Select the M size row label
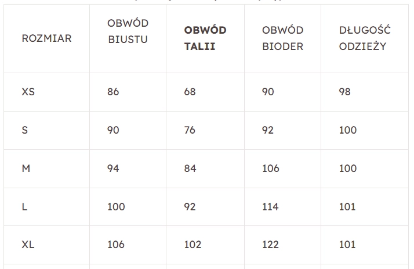The width and height of the screenshot is (414, 269). (x=26, y=168)
